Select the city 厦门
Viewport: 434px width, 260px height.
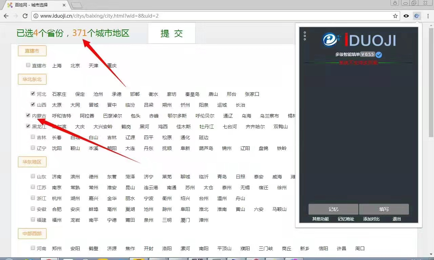coord(185,220)
